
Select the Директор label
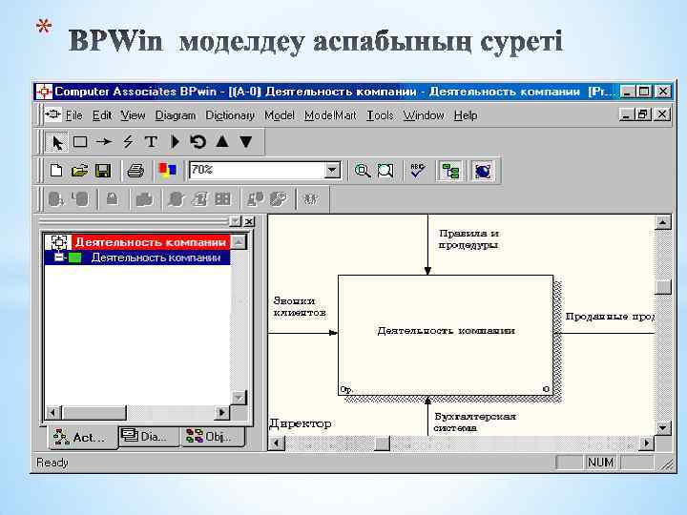(301, 423)
